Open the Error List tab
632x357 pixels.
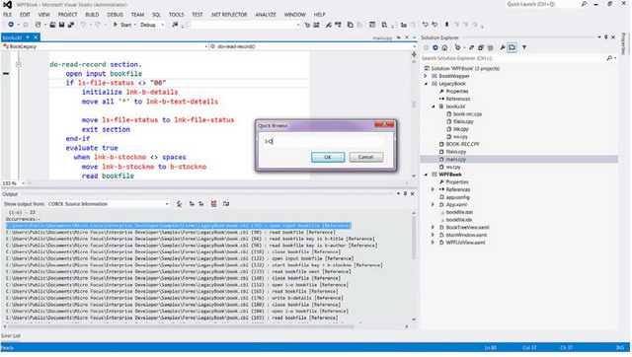click(11, 336)
